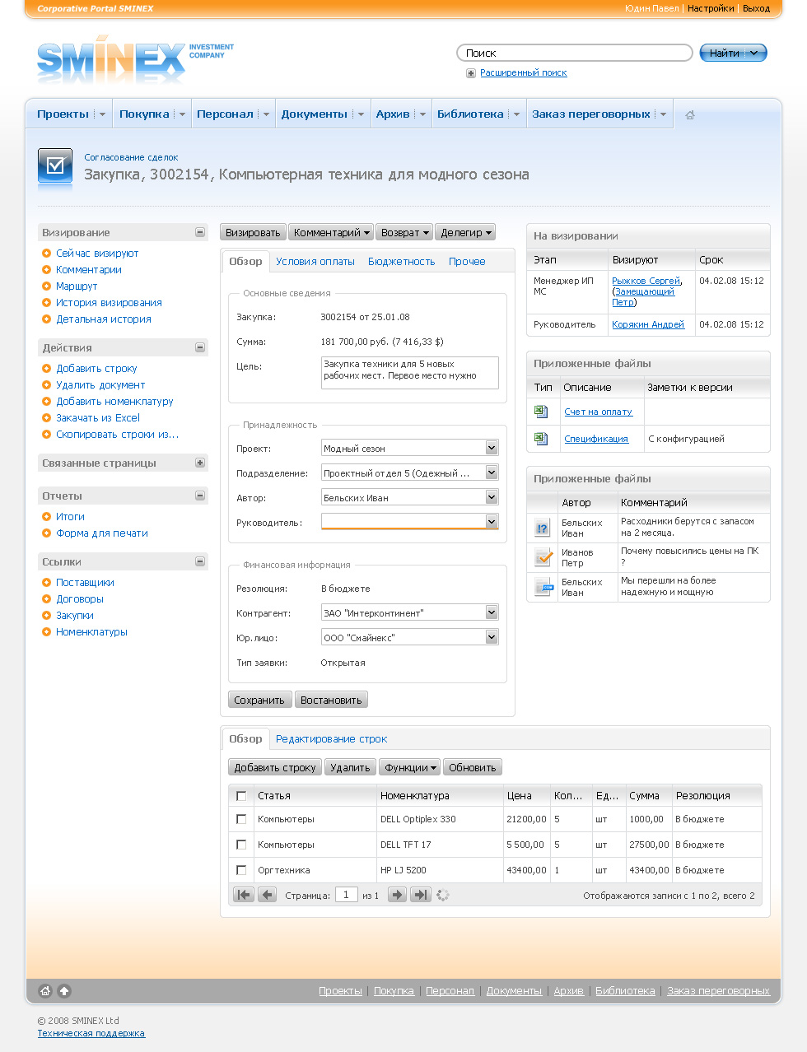Open the Проект dropdown showing Модный сезон

click(x=491, y=447)
